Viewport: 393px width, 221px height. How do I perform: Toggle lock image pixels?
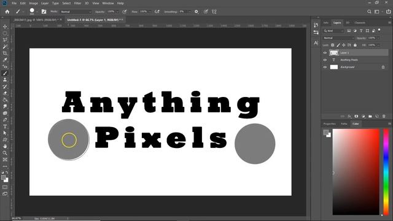coord(338,45)
